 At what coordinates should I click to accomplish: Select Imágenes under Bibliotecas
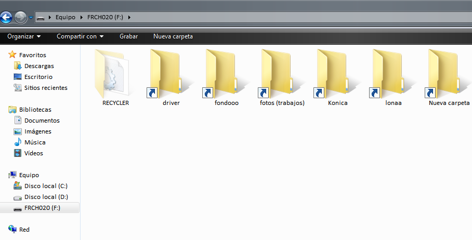(x=37, y=131)
